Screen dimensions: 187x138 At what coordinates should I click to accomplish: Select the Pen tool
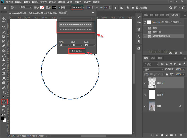point(3,88)
